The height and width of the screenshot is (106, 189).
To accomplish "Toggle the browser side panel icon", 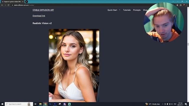I will (180, 5).
